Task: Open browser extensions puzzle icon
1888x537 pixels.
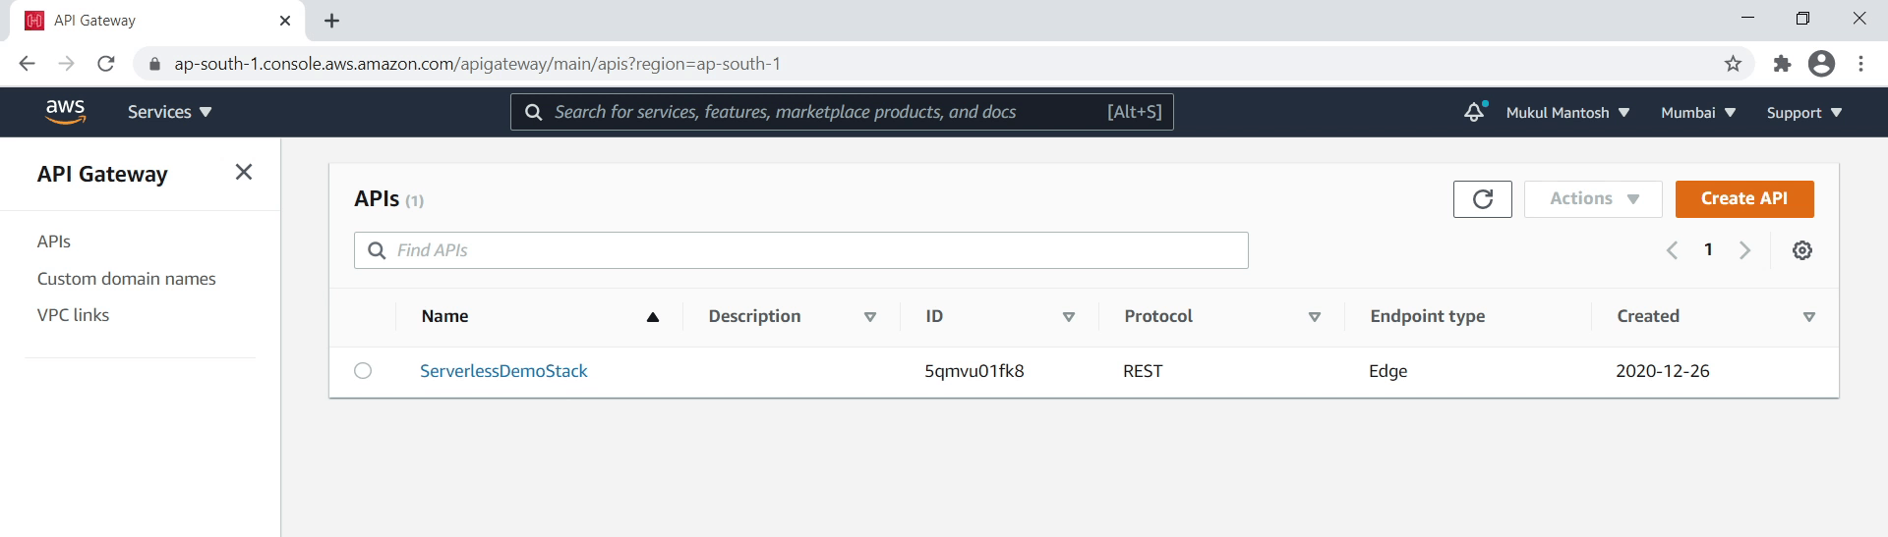Action: [x=1782, y=64]
